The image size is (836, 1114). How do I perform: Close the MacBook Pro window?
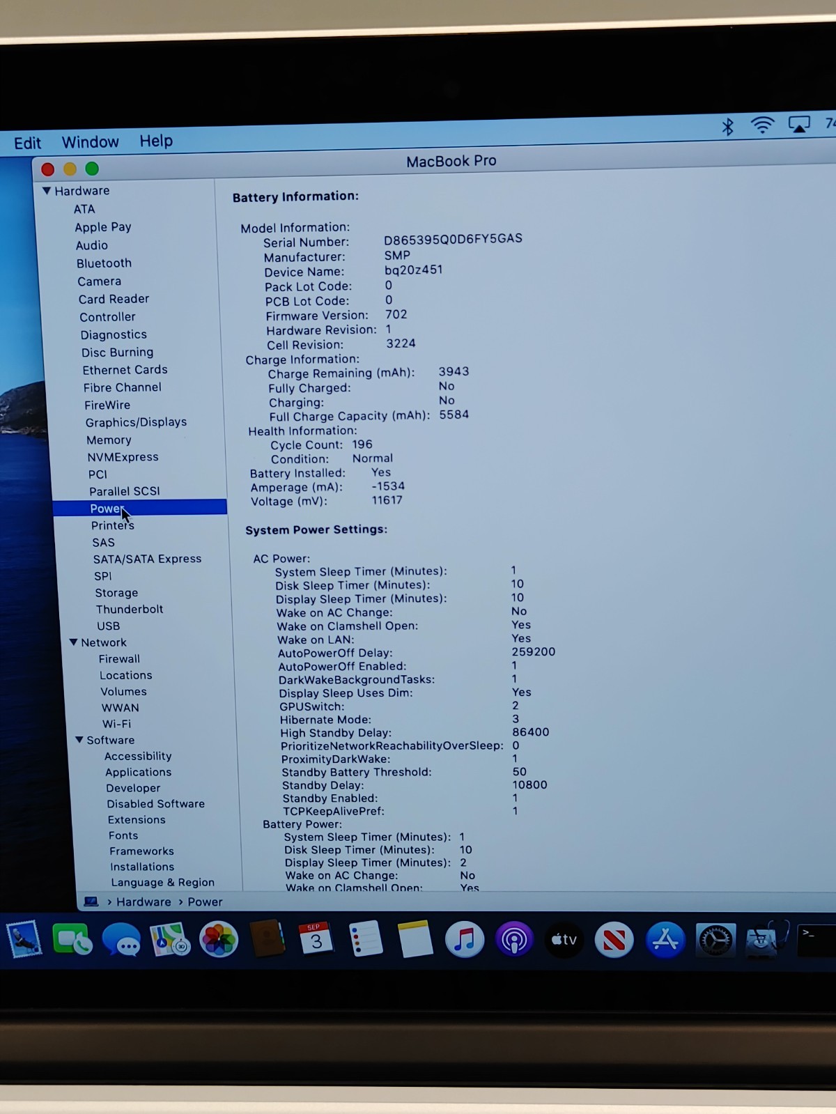[x=48, y=169]
